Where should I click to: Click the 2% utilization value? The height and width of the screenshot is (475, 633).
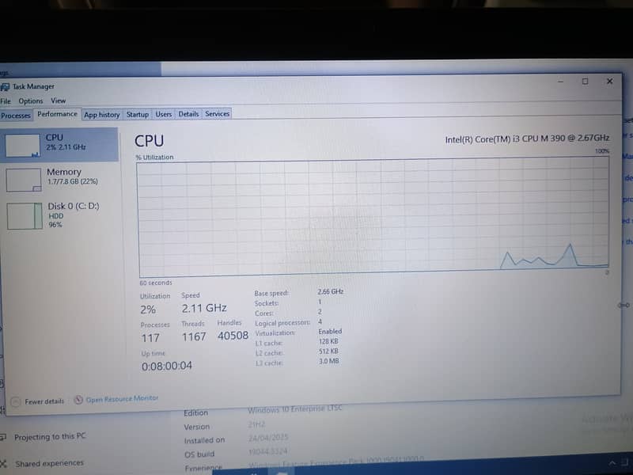[148, 310]
